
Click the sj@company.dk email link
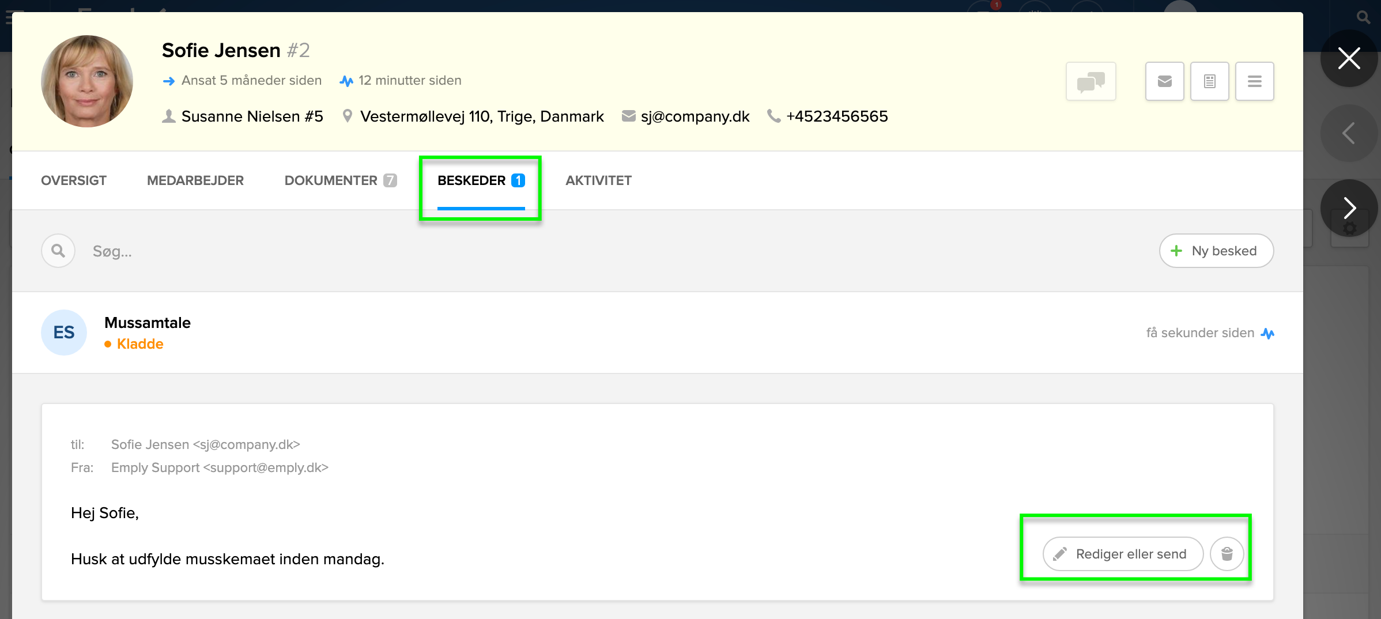coord(695,116)
